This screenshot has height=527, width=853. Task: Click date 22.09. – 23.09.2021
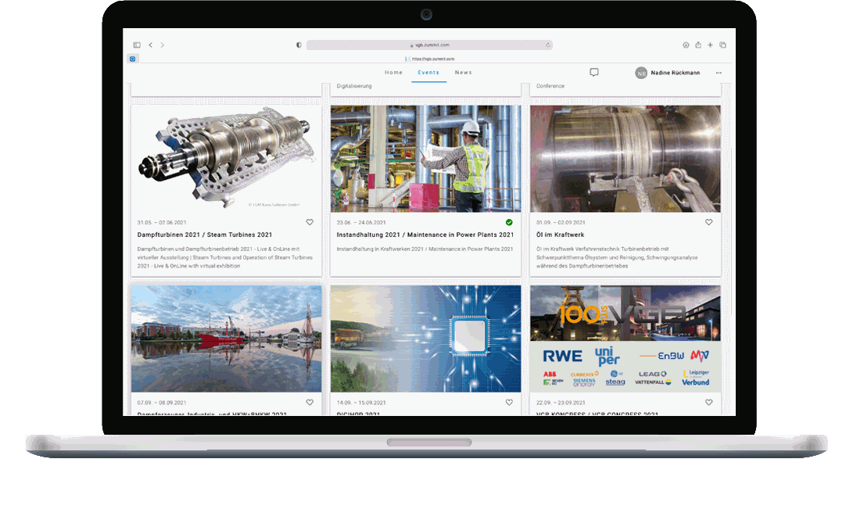pyautogui.click(x=561, y=403)
